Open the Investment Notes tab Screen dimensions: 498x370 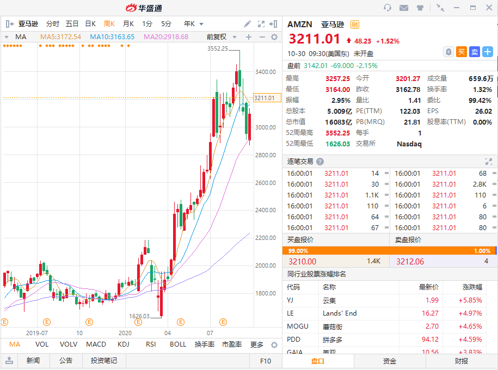tap(104, 360)
